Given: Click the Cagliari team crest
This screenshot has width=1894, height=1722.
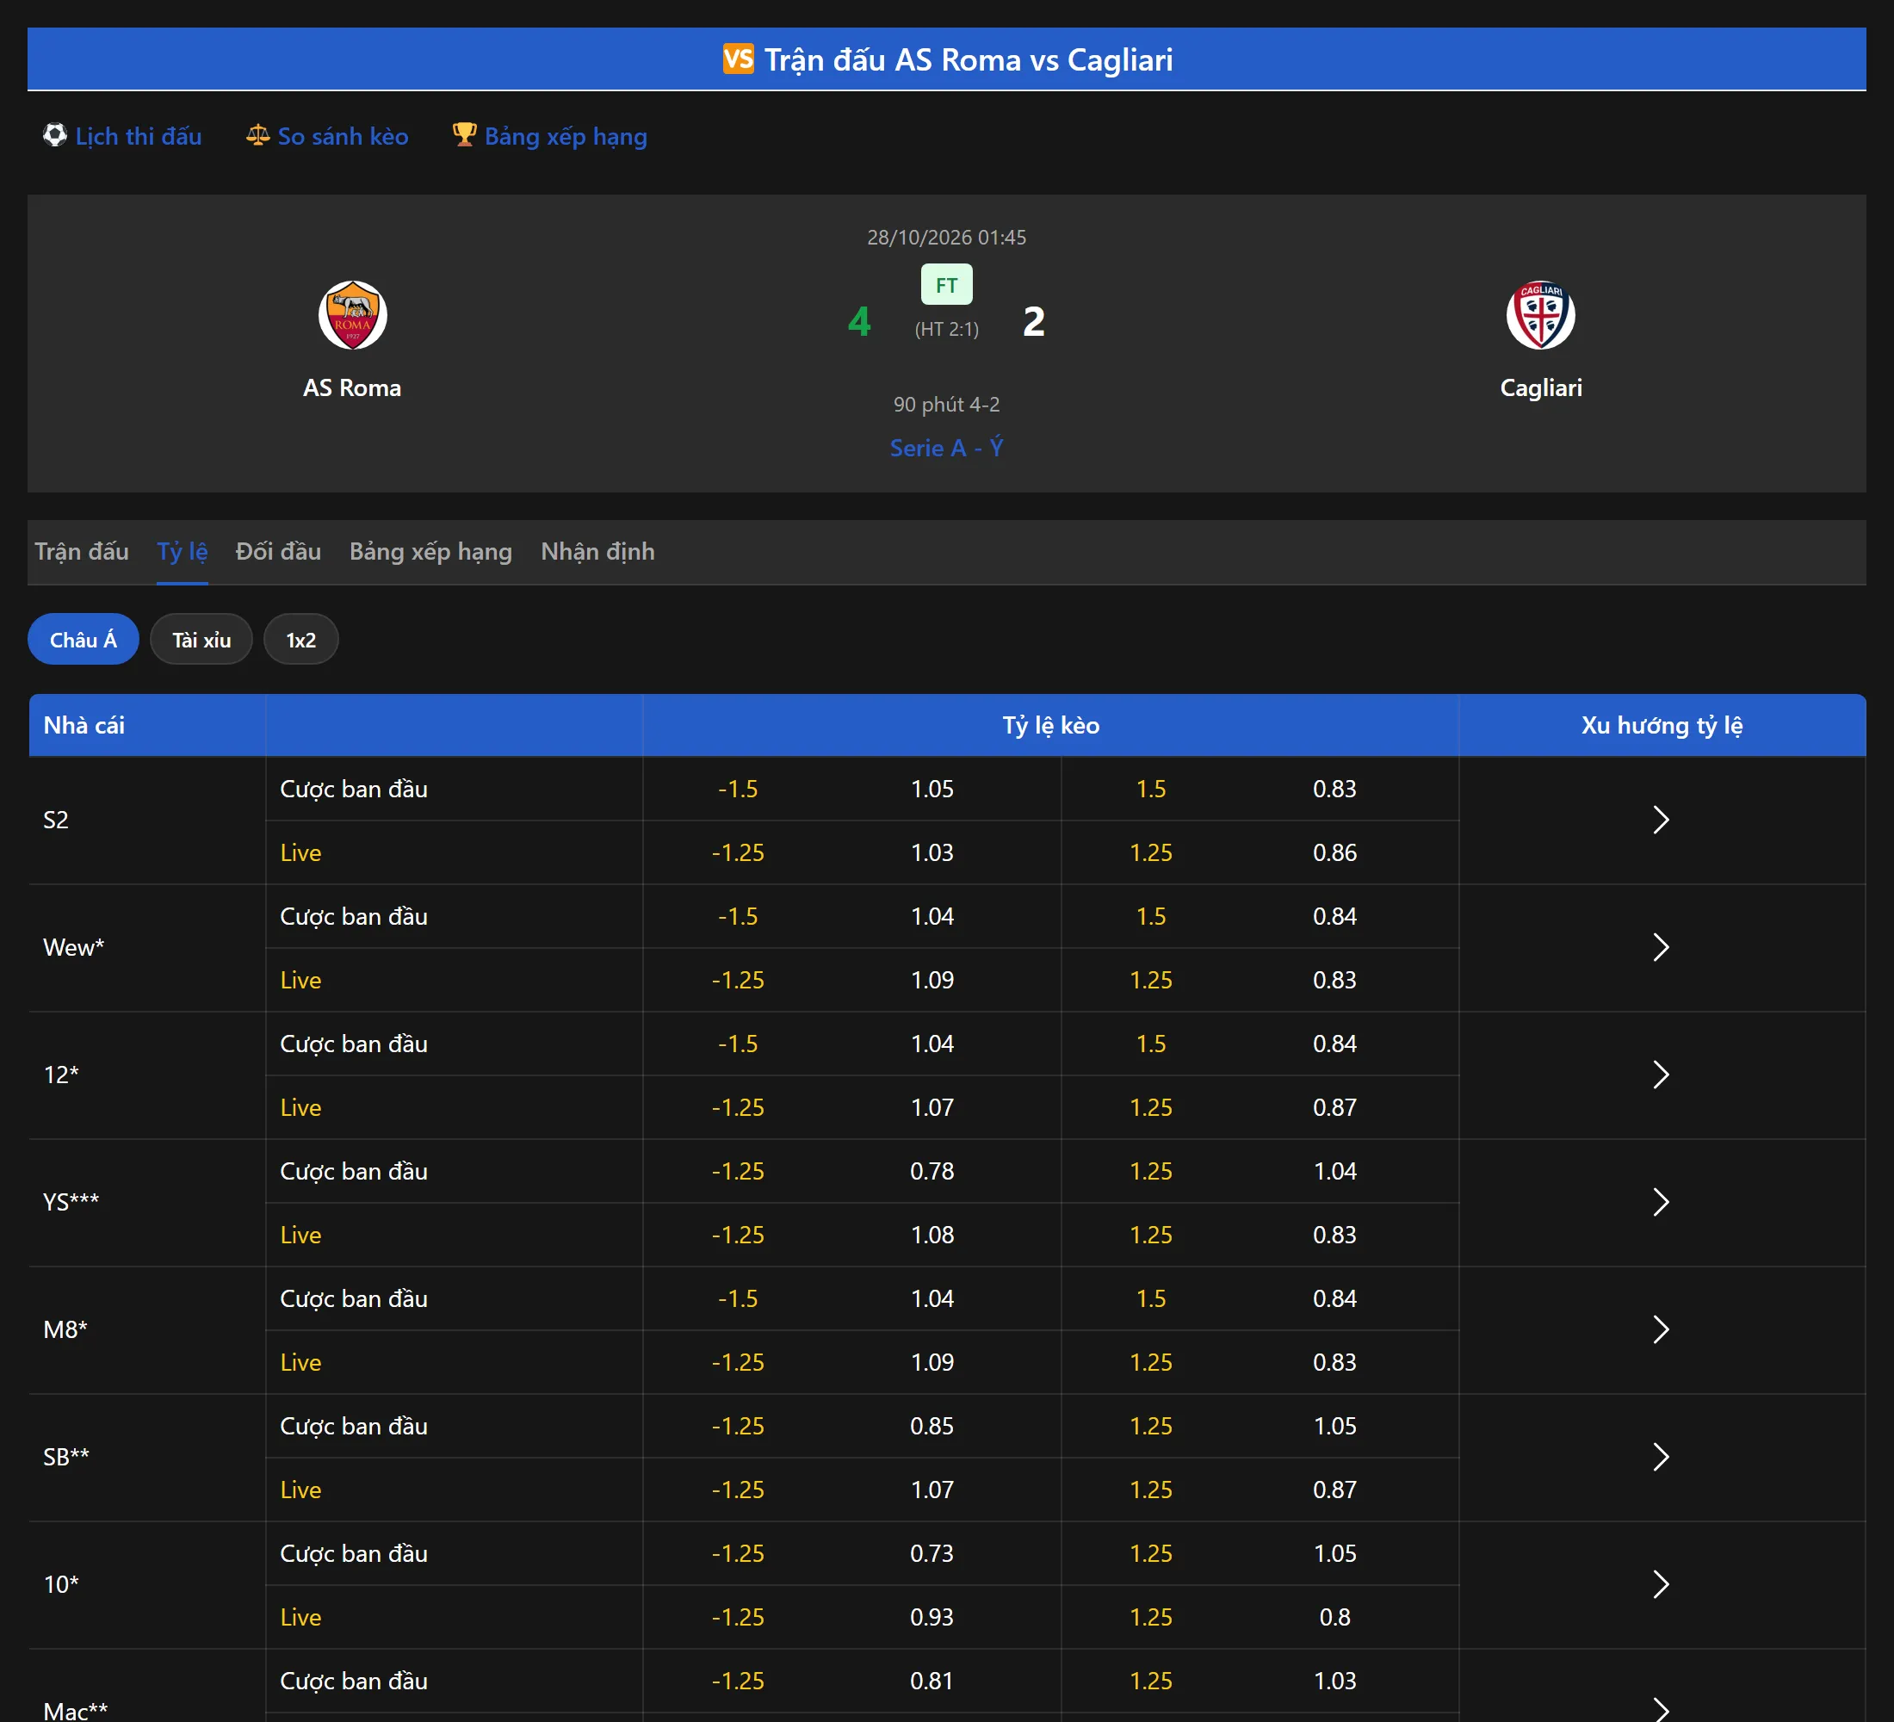Looking at the screenshot, I should [1541, 315].
